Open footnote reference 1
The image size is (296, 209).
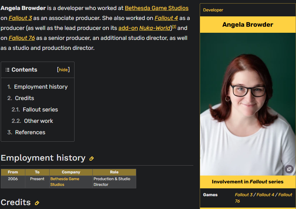point(174,27)
